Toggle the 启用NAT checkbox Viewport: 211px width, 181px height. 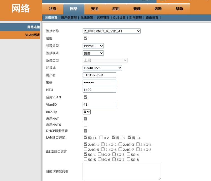coord(85,119)
